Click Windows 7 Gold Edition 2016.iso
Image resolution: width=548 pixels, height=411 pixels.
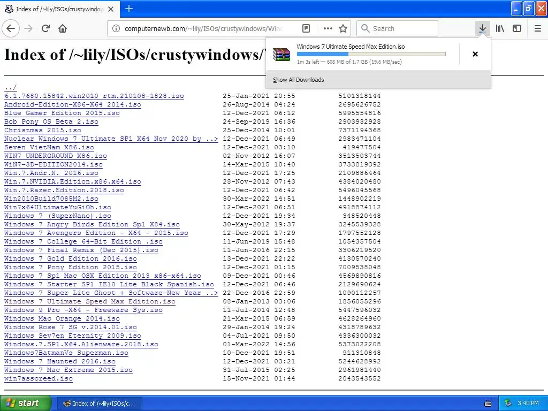(71, 258)
